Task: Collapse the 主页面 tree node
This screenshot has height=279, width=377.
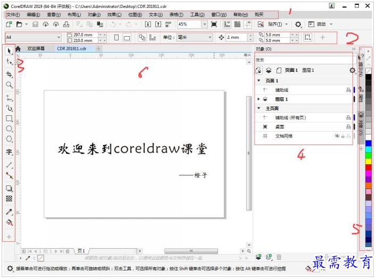Action: pos(259,108)
